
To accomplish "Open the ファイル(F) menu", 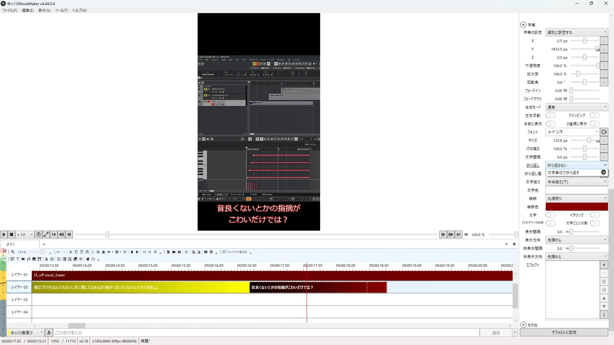I will click(10, 10).
